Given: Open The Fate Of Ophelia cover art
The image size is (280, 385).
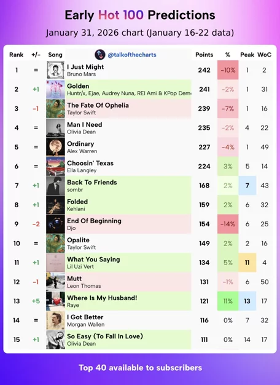Looking at the screenshot, I should tap(56, 108).
